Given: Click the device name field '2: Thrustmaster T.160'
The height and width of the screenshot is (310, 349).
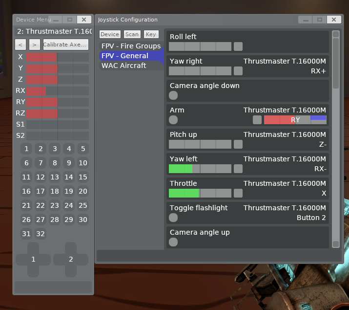Looking at the screenshot, I should (x=53, y=31).
